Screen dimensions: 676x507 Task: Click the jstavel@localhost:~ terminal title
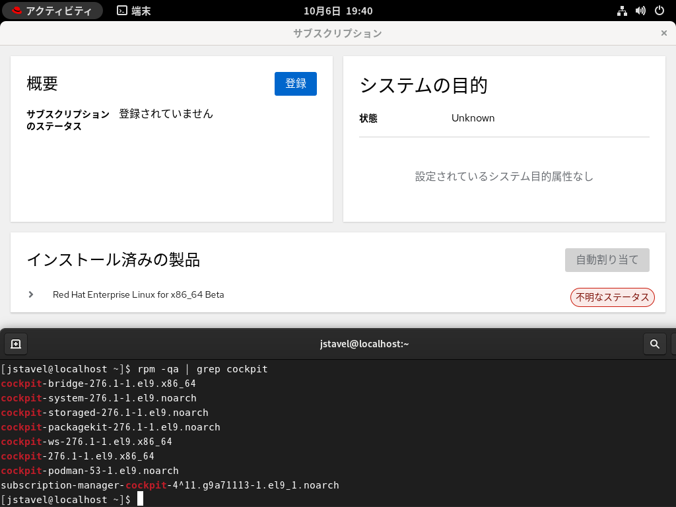[364, 344]
